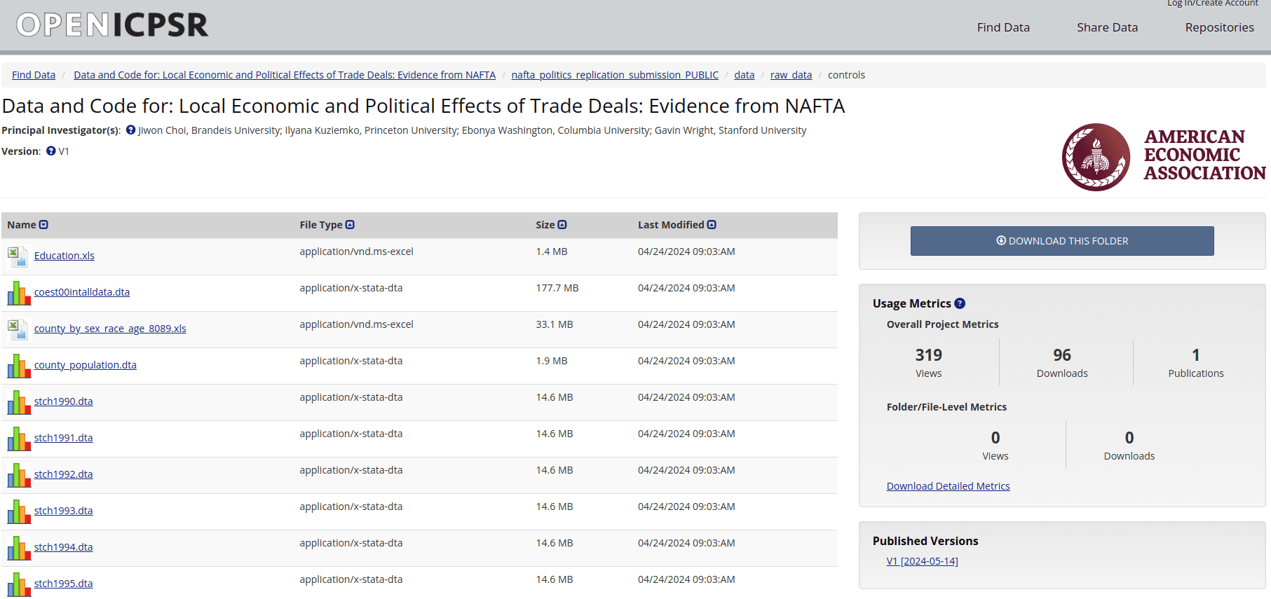Click the Published Versions heading
This screenshot has width=1271, height=599.
click(925, 541)
